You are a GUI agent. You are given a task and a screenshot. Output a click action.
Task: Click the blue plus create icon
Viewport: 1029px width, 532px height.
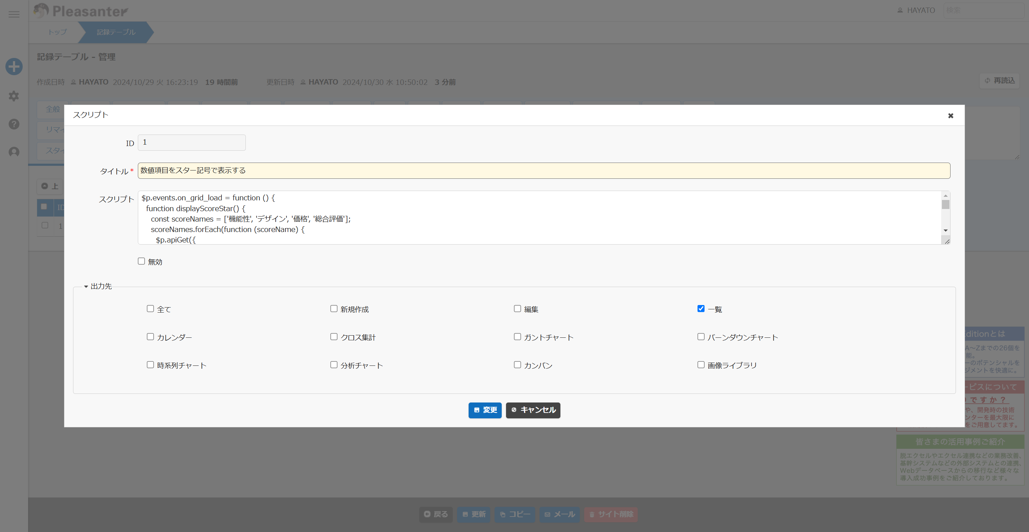14,67
